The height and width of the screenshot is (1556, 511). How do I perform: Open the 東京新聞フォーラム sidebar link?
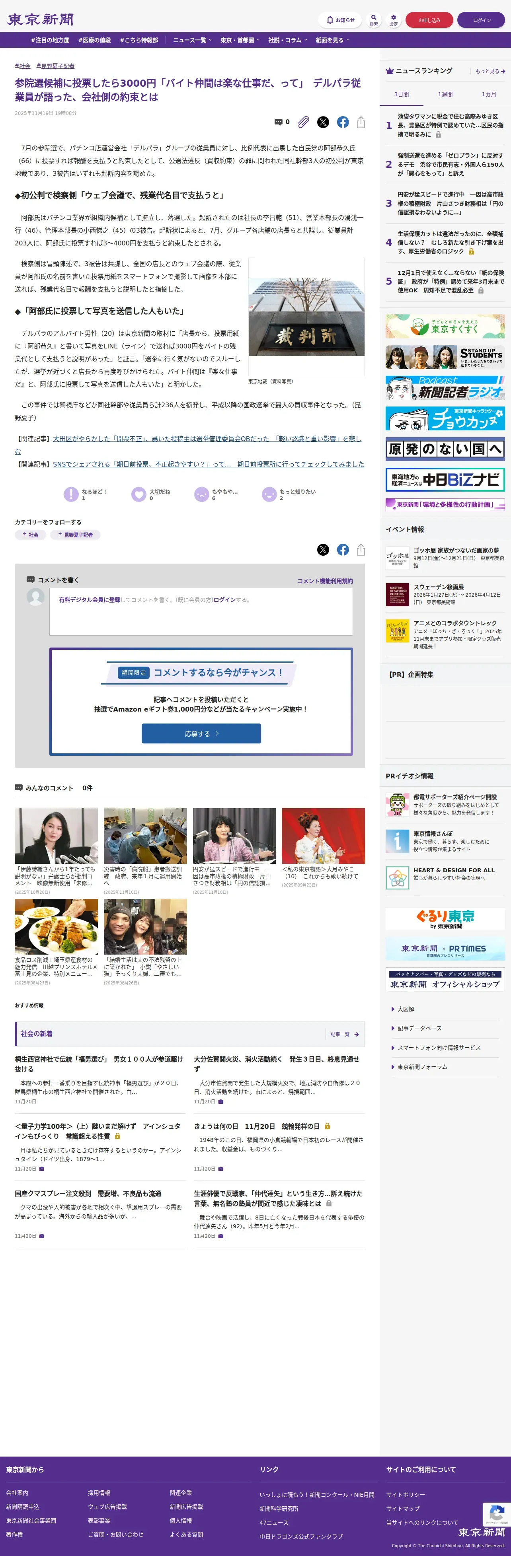(422, 1067)
